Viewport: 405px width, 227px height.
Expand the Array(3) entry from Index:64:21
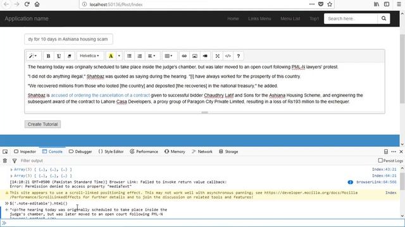click(x=11, y=176)
